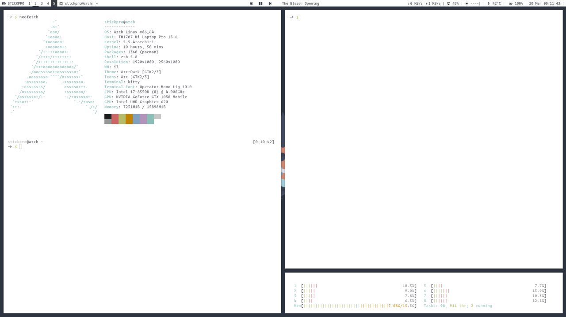Click the CPU: Intel i7-8550U line
This screenshot has width=566, height=317.
tap(144, 92)
